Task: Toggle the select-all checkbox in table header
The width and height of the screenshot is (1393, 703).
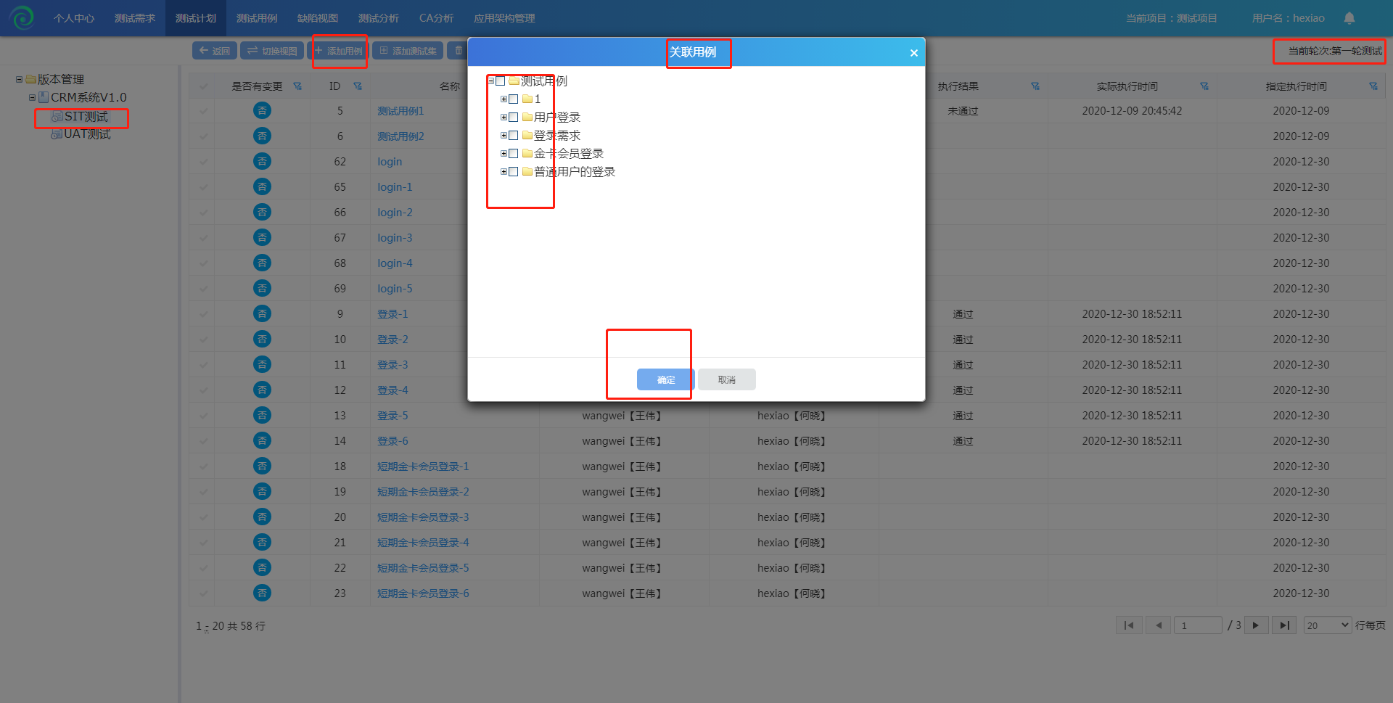Action: point(204,86)
